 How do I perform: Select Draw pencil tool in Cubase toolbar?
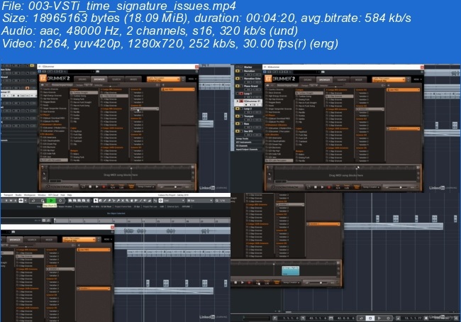tap(105, 200)
